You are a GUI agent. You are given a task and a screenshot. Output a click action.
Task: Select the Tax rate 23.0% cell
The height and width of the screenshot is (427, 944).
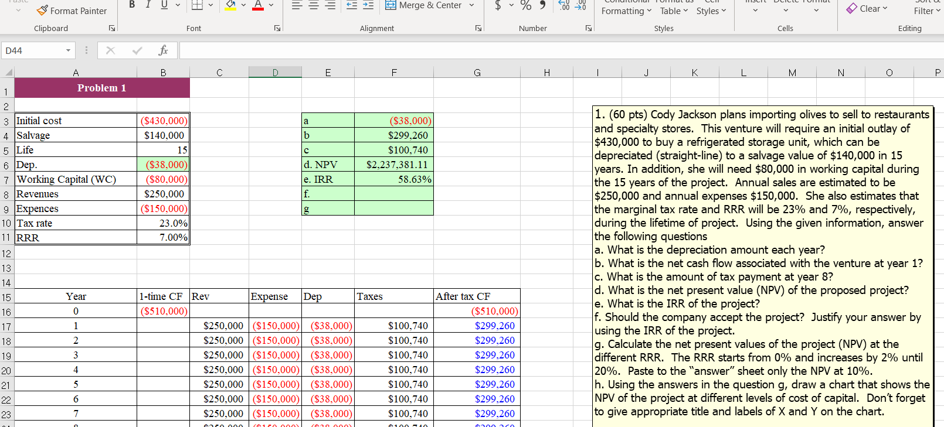click(163, 223)
